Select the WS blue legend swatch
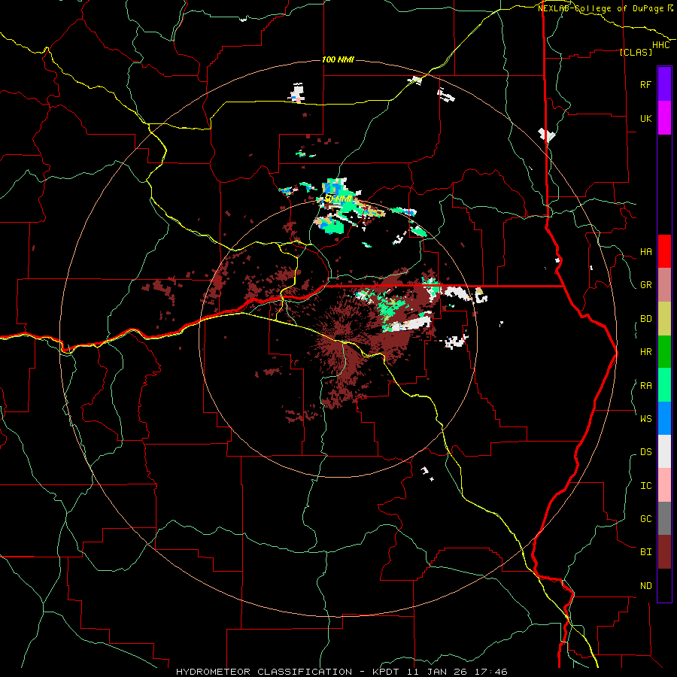This screenshot has height=677, width=677. click(664, 418)
